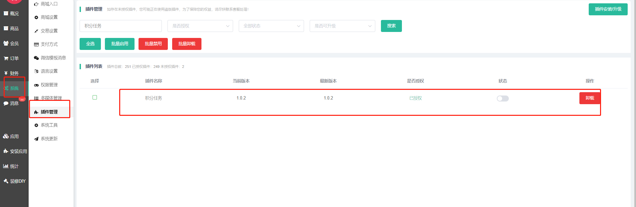The height and width of the screenshot is (207, 636).
Task: Click the 权限管理 icon
Action: [36, 85]
